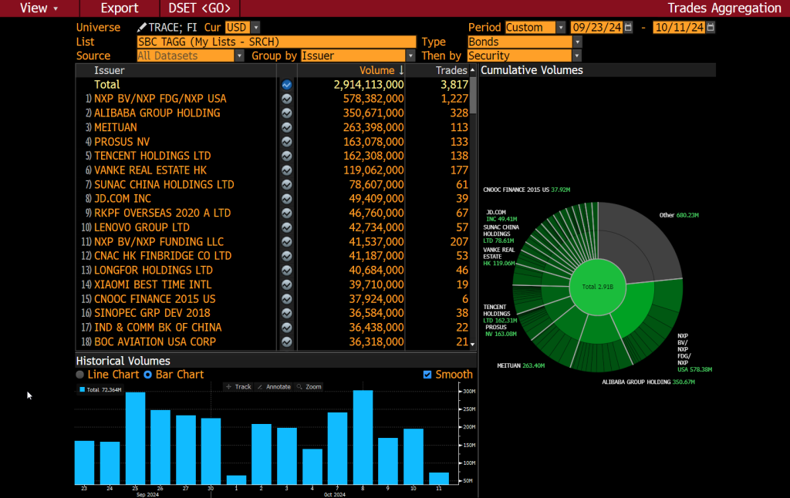Click the Total 2.91B center of the donut chart
790x498 pixels.
tap(598, 287)
